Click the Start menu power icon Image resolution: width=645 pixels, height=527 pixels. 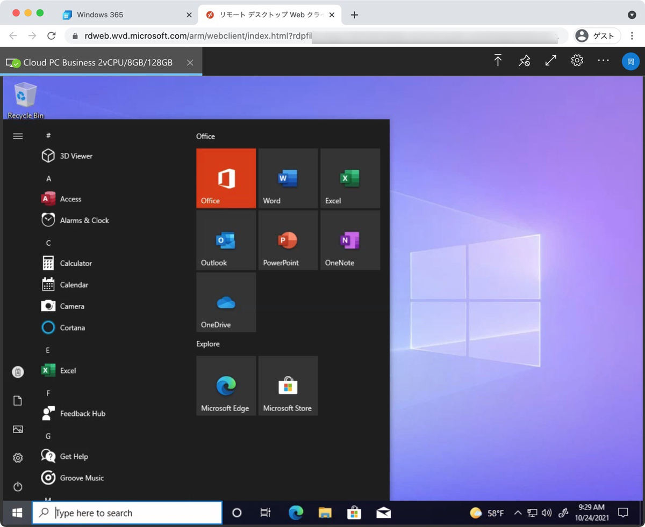(18, 487)
